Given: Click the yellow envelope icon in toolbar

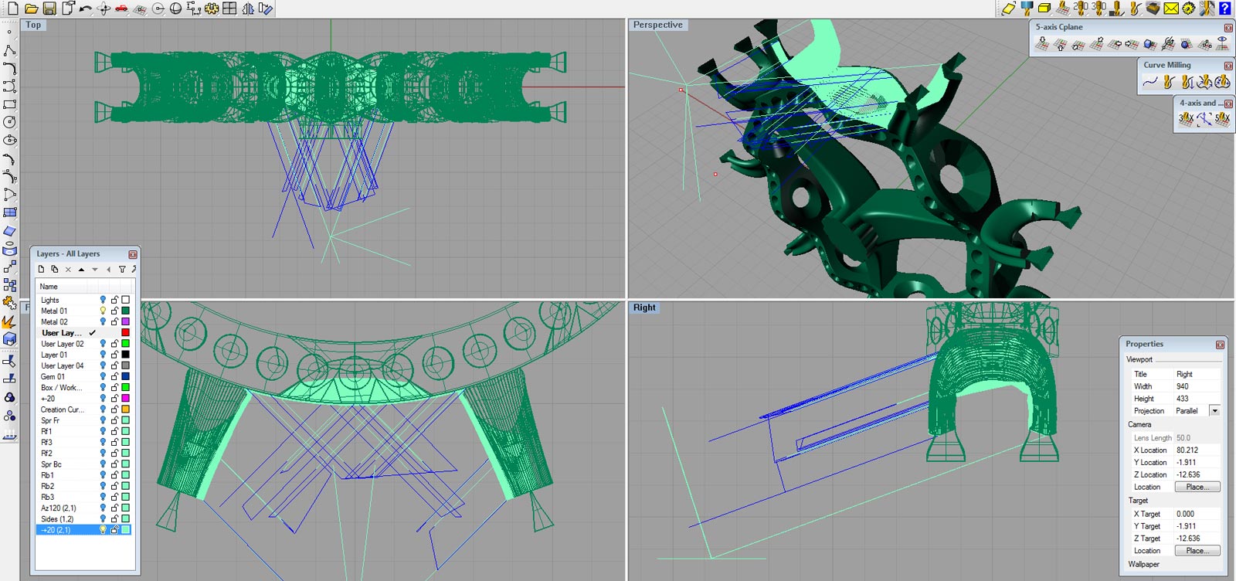Looking at the screenshot, I should pyautogui.click(x=1171, y=8).
